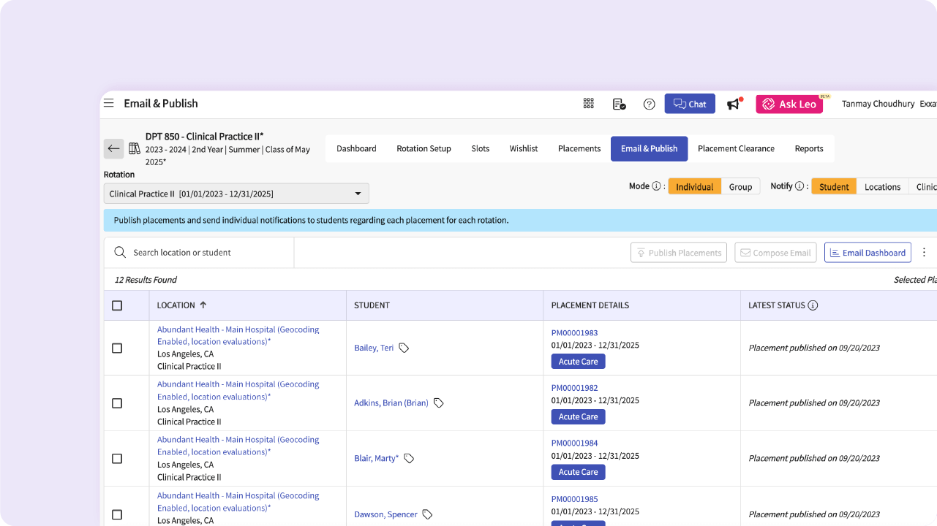Open Abundant Health location in Bailey row
Screen dimensions: 937x526
pos(238,335)
